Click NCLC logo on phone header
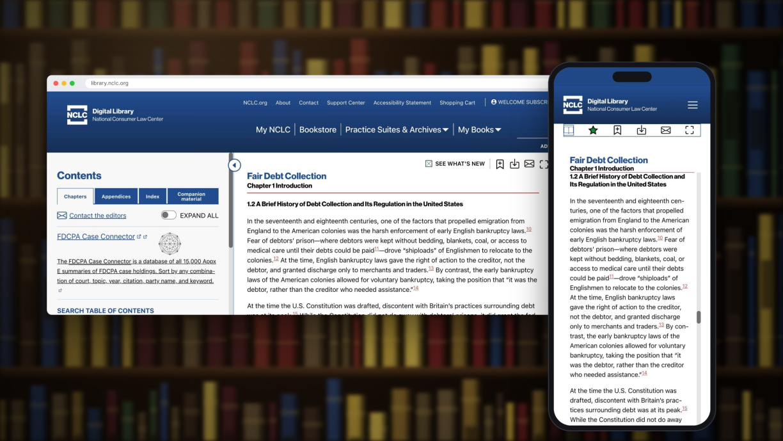The width and height of the screenshot is (783, 441). 573,105
